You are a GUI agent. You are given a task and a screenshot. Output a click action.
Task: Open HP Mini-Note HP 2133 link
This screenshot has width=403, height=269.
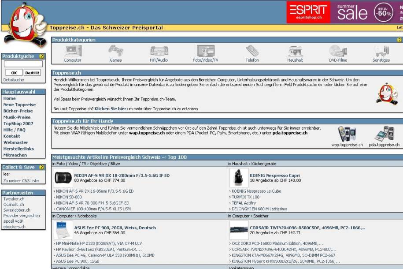[x=99, y=243]
